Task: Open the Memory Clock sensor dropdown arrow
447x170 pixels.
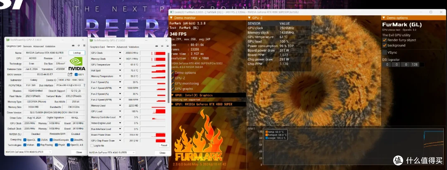Action: tap(120, 59)
